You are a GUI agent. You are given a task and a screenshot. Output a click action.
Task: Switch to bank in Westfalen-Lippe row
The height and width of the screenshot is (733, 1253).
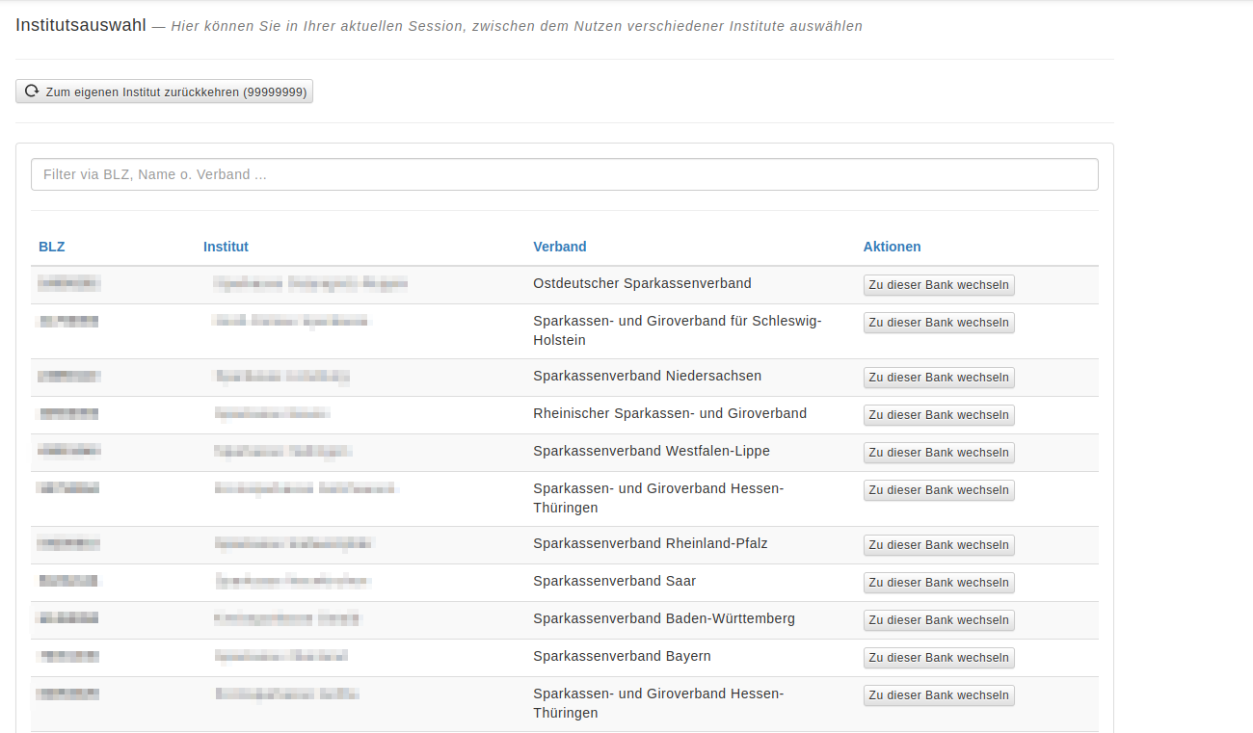click(x=939, y=453)
